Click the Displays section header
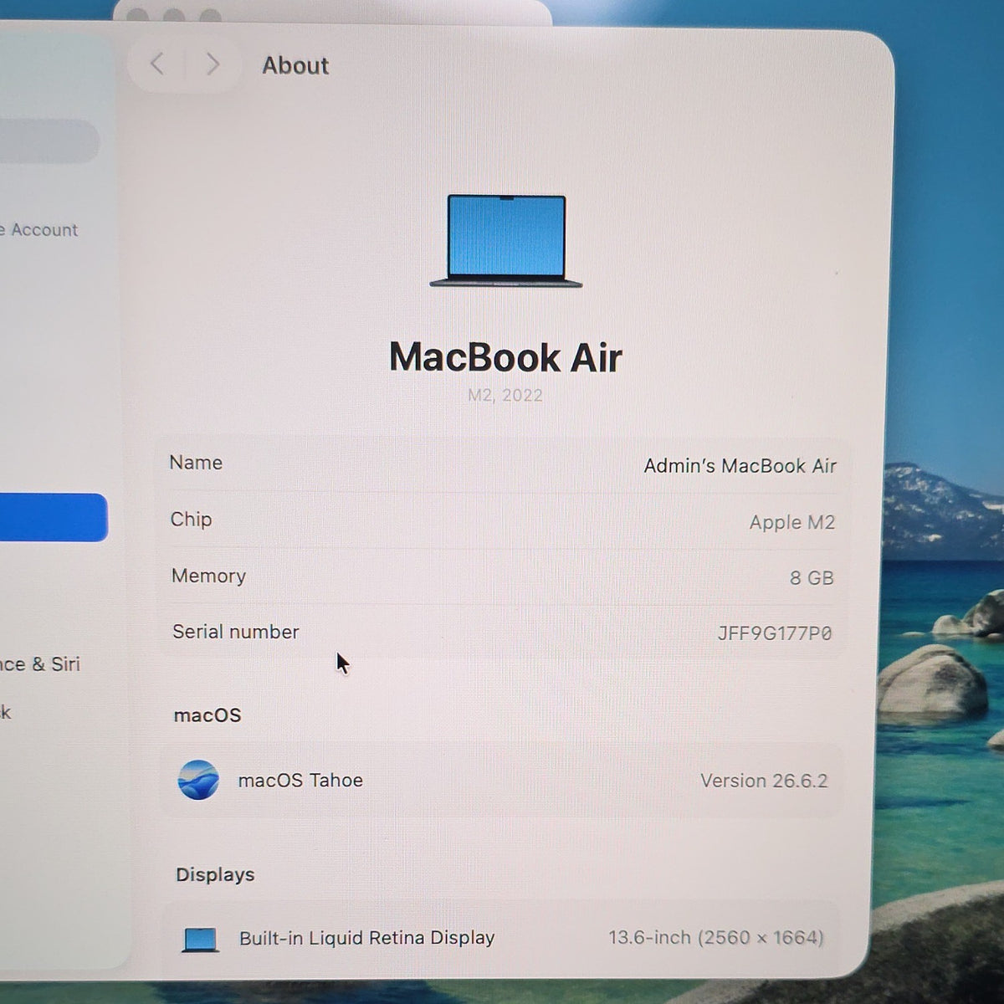 pos(215,874)
